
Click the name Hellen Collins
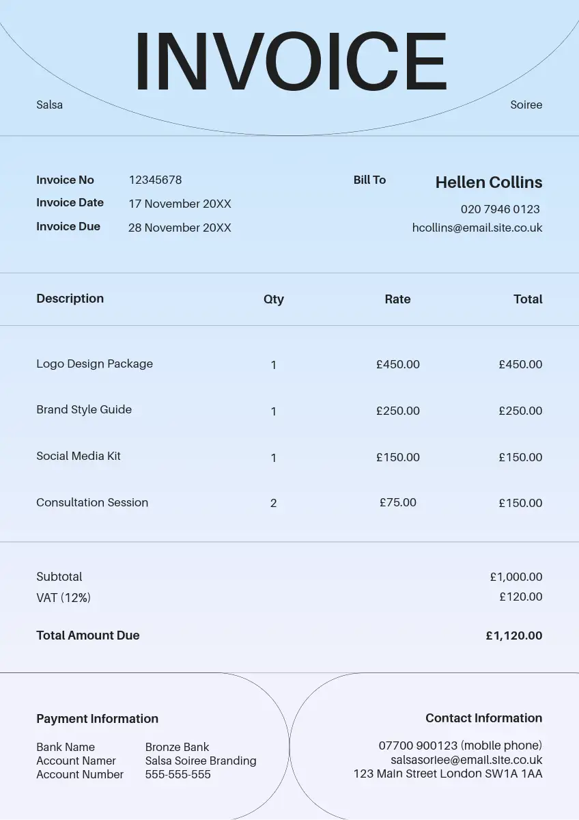pyautogui.click(x=489, y=182)
